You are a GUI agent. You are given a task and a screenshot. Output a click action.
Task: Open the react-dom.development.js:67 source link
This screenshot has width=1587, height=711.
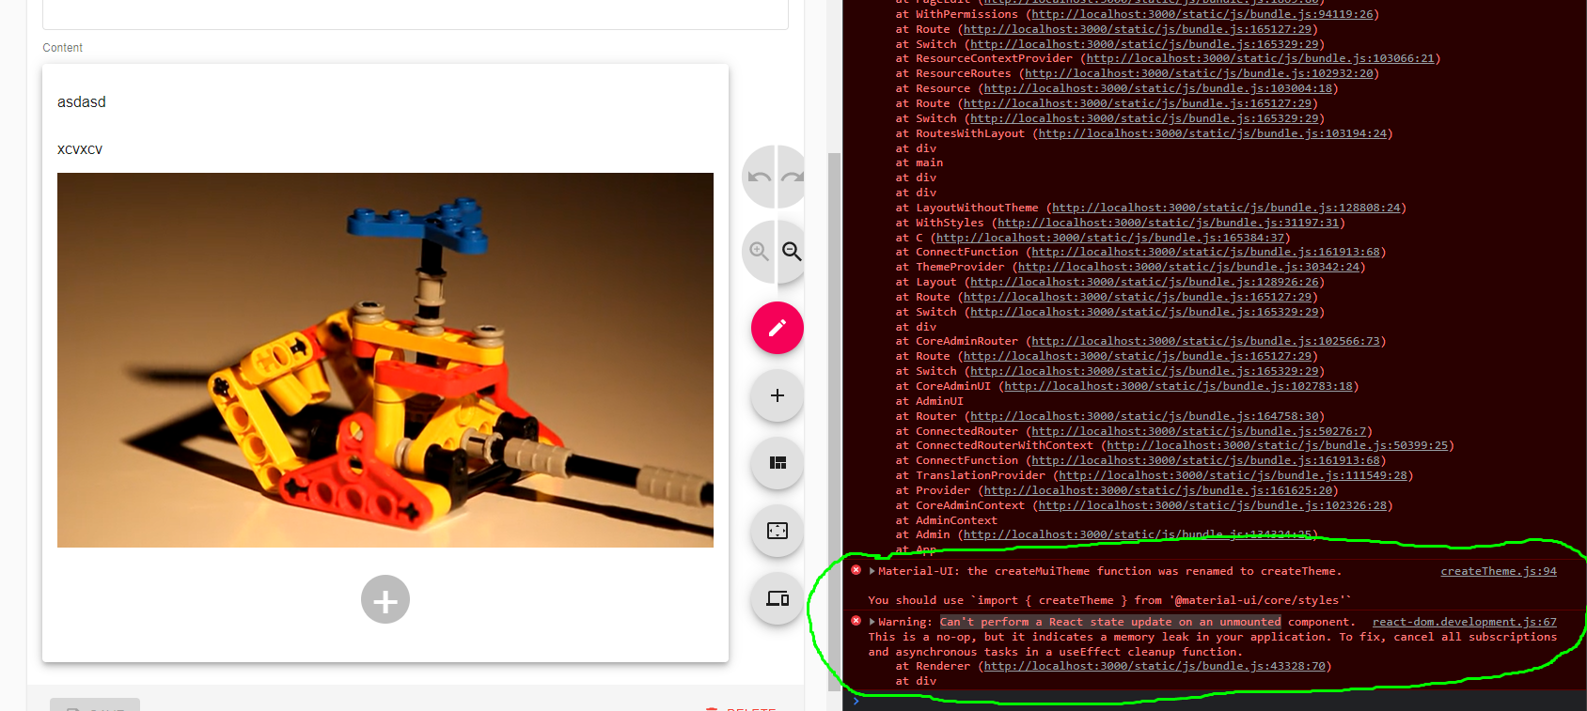1464,622
